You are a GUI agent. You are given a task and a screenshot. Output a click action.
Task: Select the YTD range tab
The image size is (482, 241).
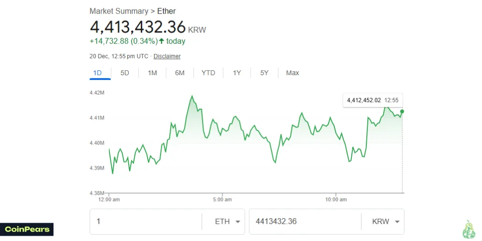pos(208,73)
